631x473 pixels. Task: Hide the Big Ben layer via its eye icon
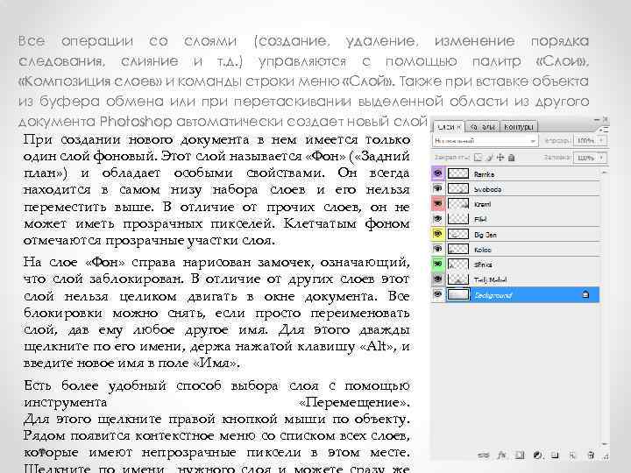click(x=438, y=234)
